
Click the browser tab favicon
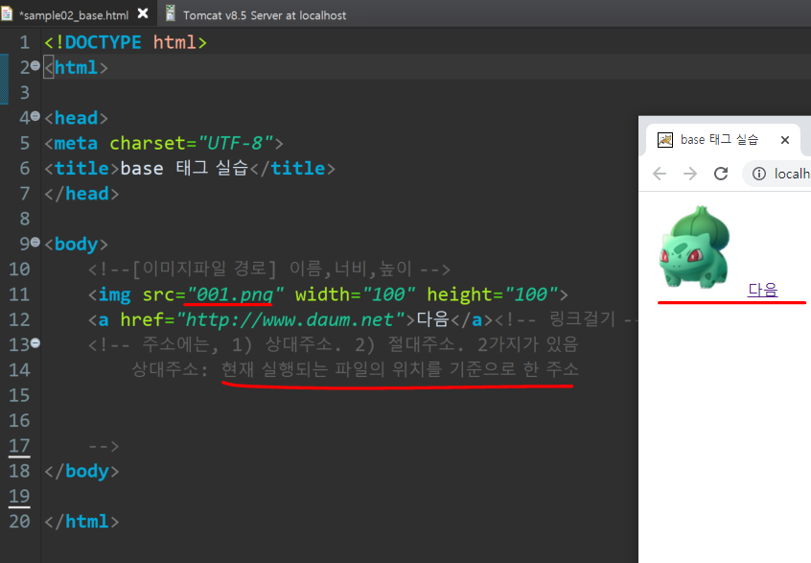664,140
